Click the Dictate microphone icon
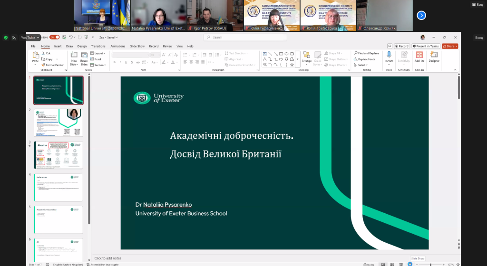 click(389, 55)
